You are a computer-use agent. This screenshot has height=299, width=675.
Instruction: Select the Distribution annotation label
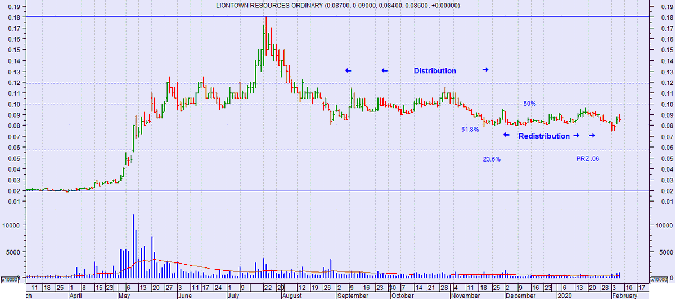tap(435, 71)
